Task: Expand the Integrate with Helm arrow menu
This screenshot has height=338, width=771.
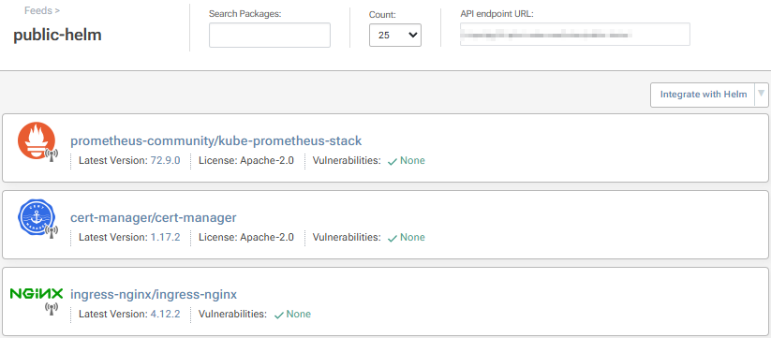Action: coord(762,94)
